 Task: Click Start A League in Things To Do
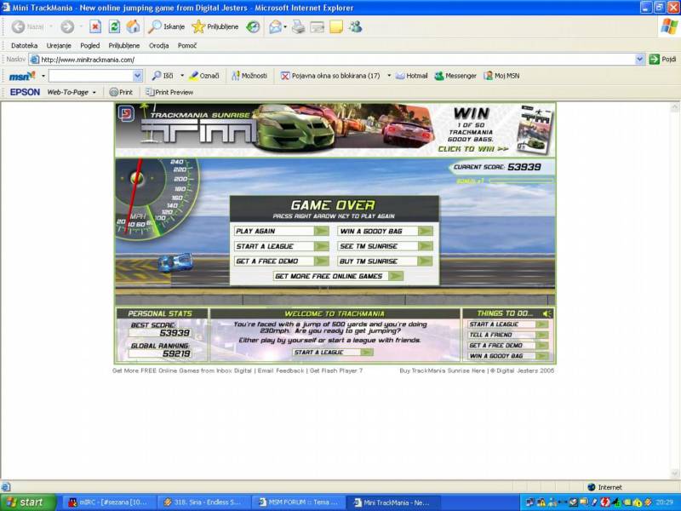pos(508,324)
